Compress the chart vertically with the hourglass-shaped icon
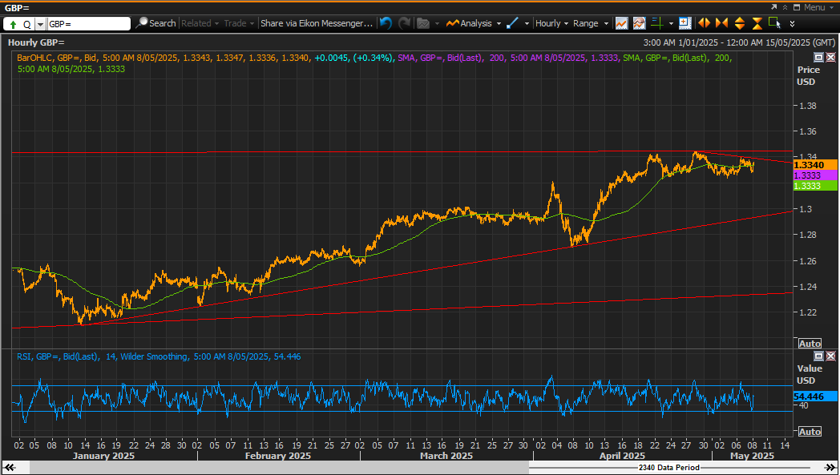Image resolution: width=840 pixels, height=475 pixels. pyautogui.click(x=757, y=23)
